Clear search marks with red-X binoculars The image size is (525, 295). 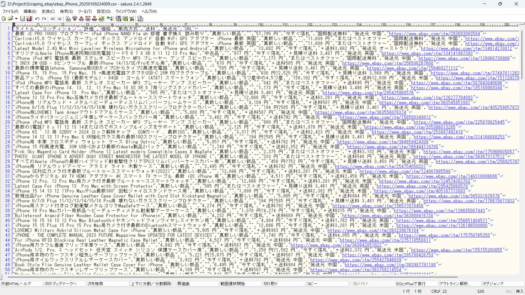tap(94, 19)
